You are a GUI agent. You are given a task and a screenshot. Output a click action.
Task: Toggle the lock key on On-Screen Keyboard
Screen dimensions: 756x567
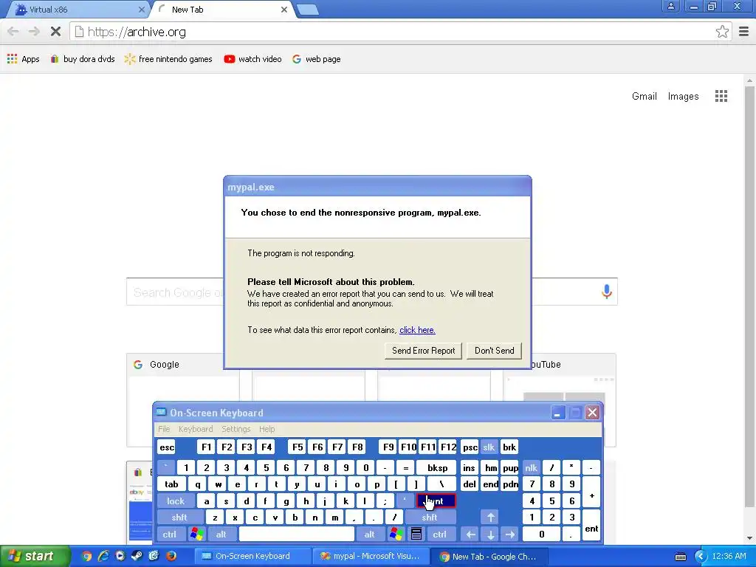coord(176,501)
